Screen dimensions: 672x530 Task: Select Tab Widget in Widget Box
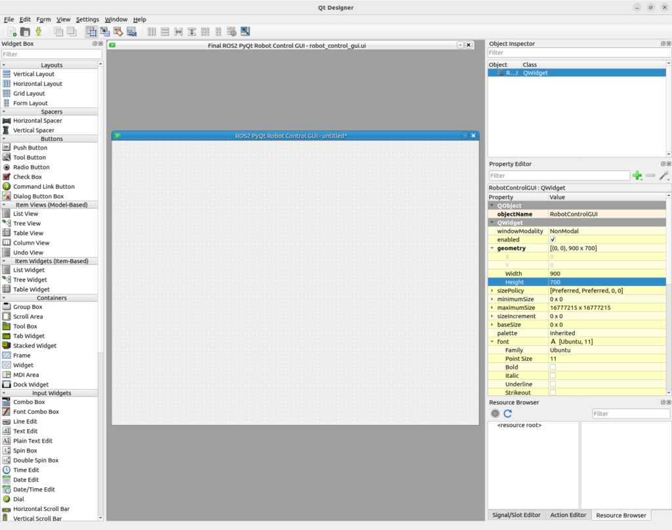point(29,336)
